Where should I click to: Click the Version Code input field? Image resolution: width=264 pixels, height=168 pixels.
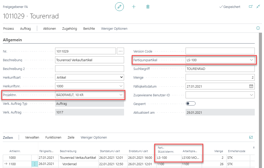point(220,51)
